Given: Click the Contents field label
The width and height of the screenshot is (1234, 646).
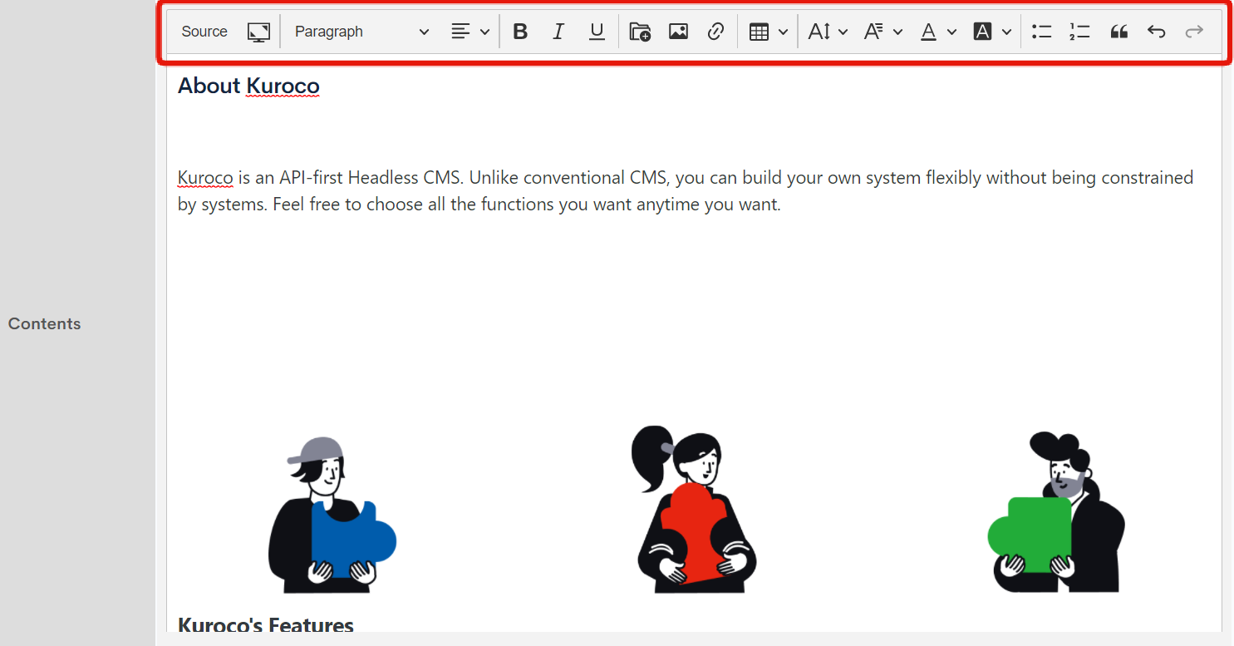Looking at the screenshot, I should [45, 323].
